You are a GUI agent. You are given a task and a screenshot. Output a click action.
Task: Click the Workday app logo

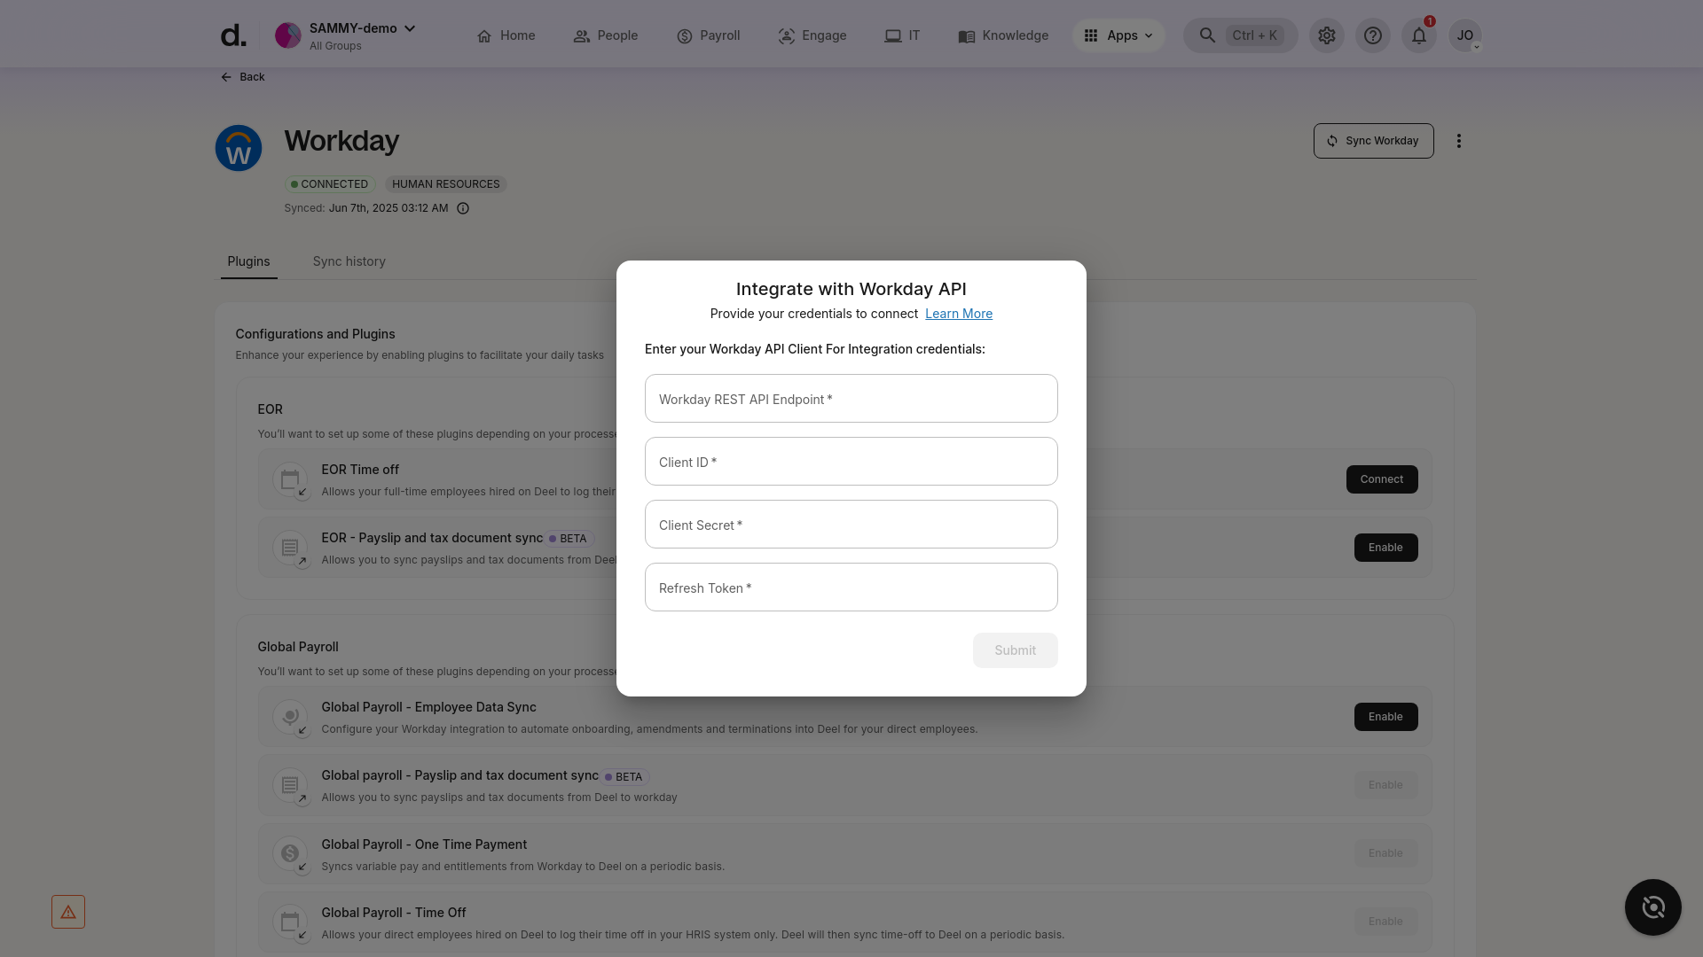click(x=239, y=148)
